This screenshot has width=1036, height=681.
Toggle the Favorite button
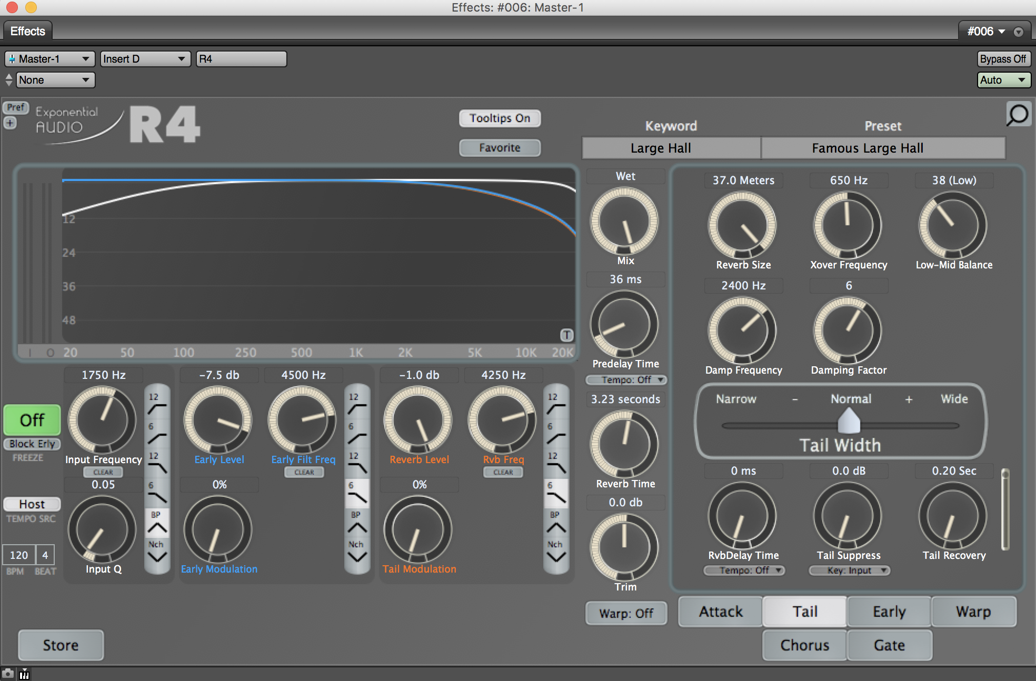(x=500, y=148)
